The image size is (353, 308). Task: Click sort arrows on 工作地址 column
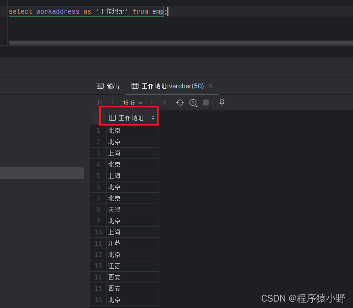[153, 118]
